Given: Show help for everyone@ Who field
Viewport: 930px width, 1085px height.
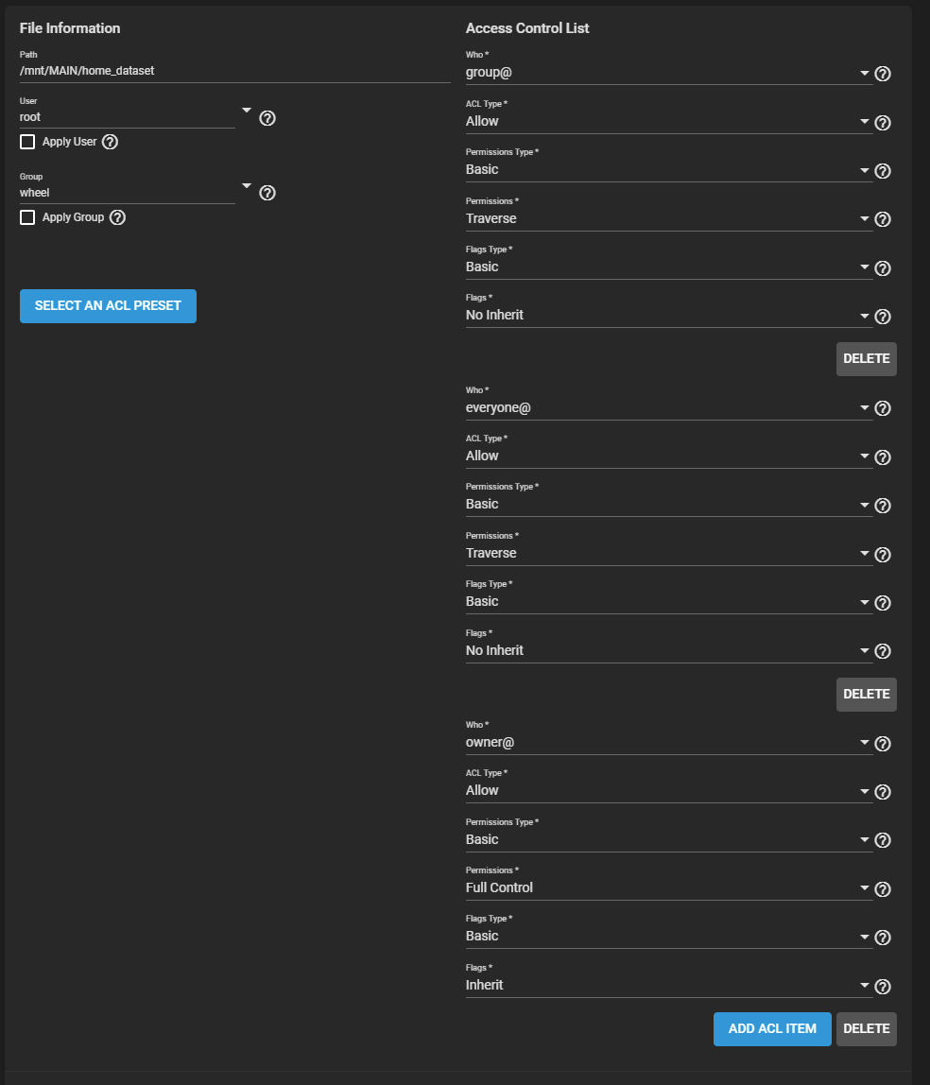Looking at the screenshot, I should click(x=882, y=408).
